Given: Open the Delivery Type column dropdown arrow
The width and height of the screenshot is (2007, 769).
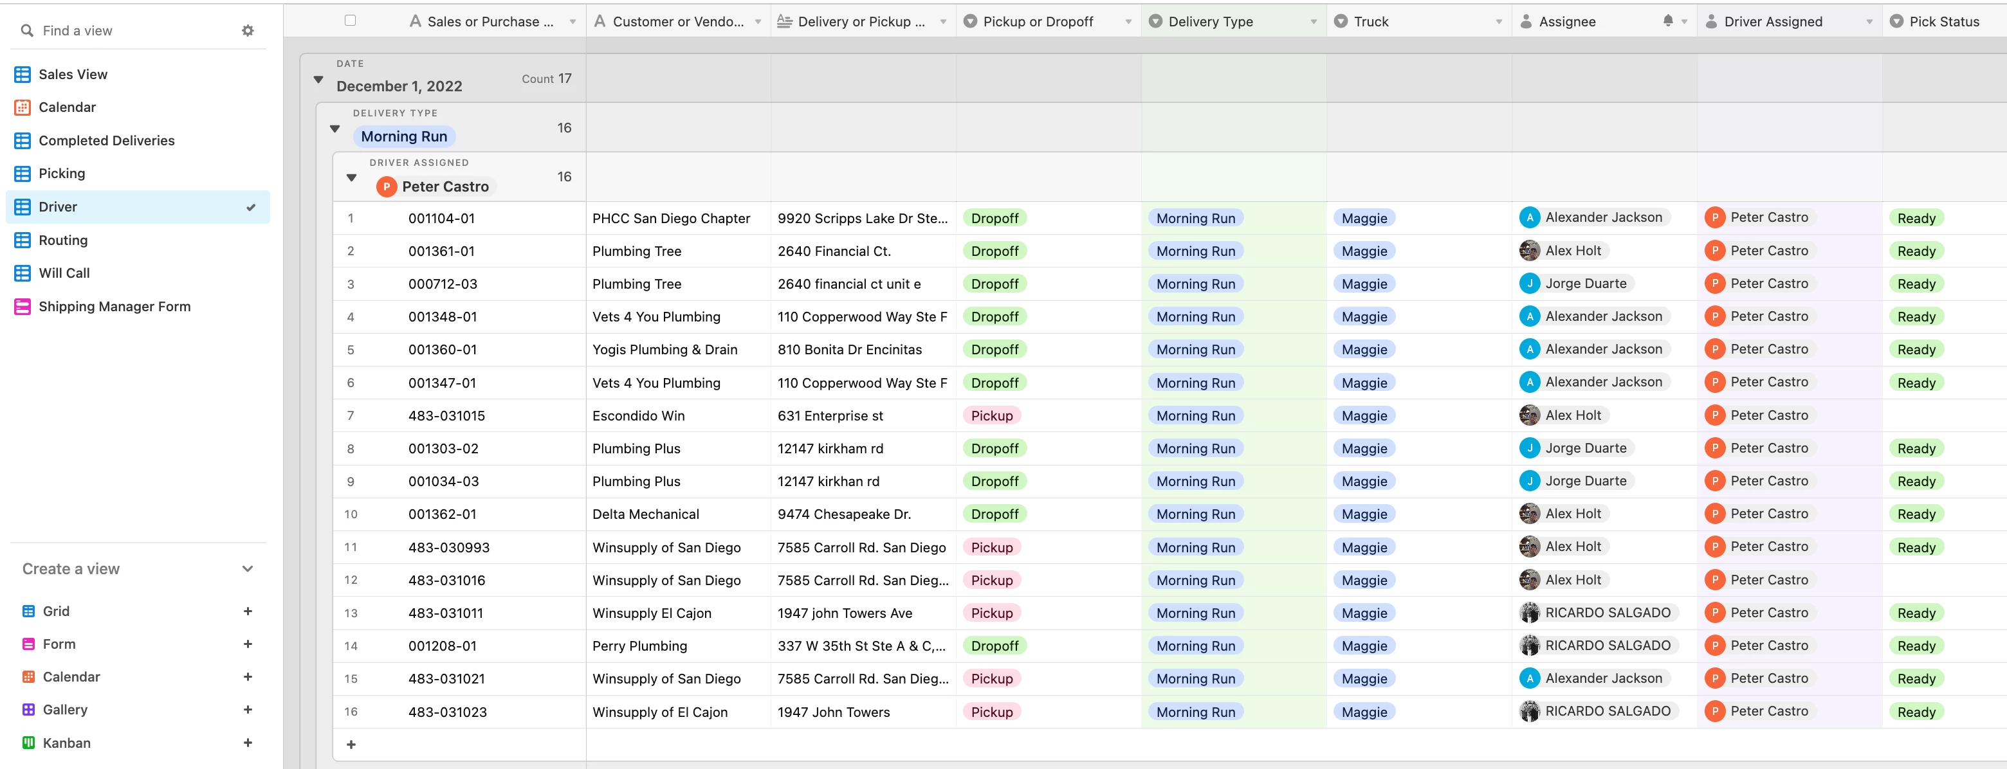Looking at the screenshot, I should pyautogui.click(x=1313, y=22).
